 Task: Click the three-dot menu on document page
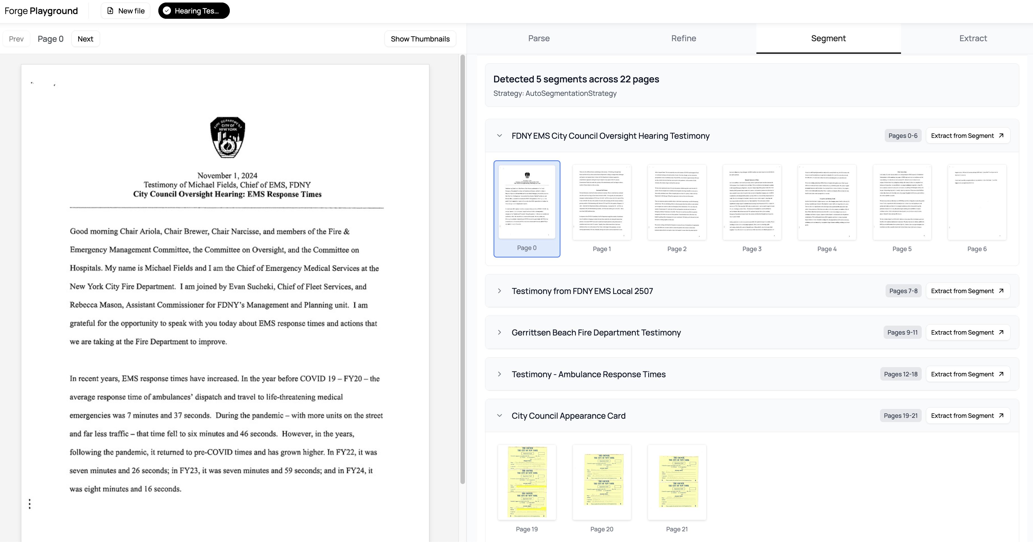tap(30, 504)
